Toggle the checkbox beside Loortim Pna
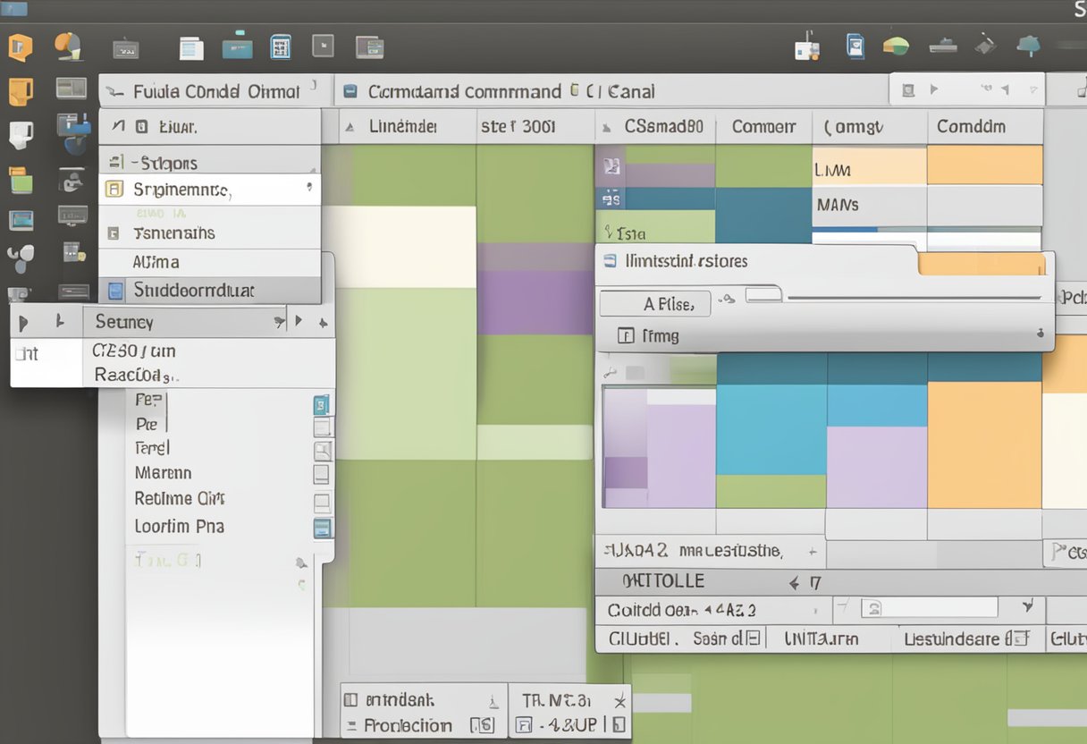This screenshot has height=744, width=1087. coord(322,528)
